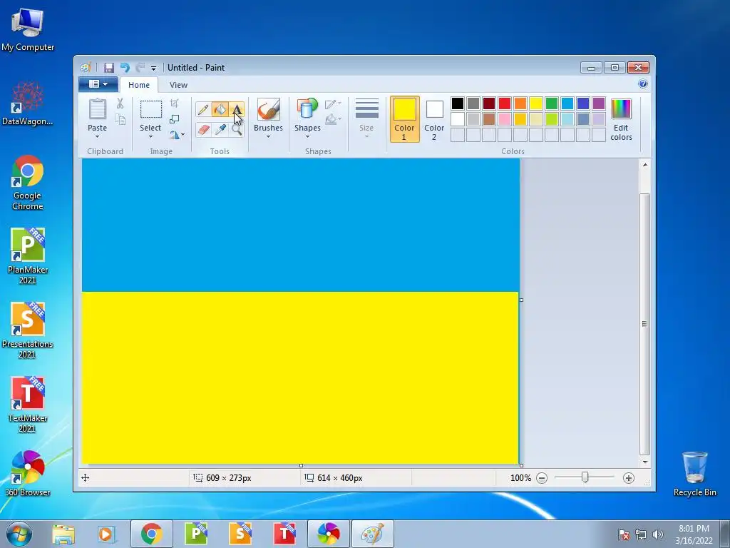The image size is (730, 548).
Task: Select the Pencil tool
Action: [x=203, y=109]
